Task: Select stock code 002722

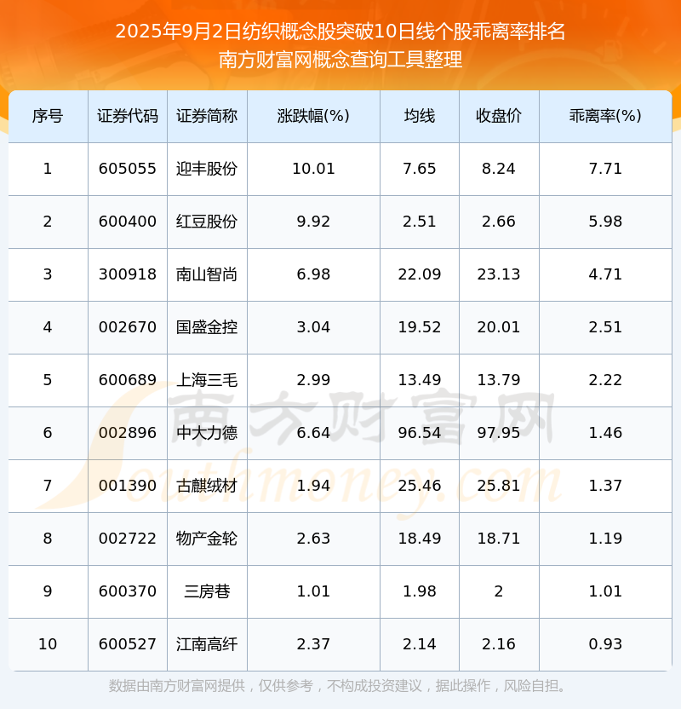Action: (x=128, y=539)
